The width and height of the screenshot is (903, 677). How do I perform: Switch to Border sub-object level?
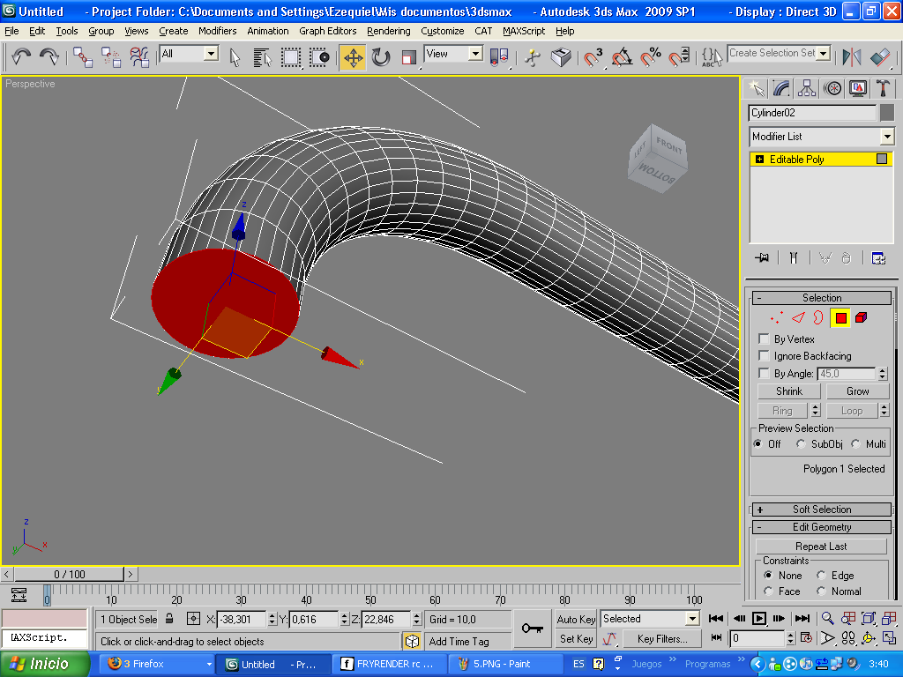coord(818,317)
